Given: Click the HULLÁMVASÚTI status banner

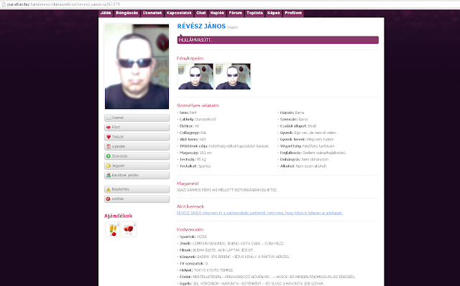Looking at the screenshot, I should point(278,39).
